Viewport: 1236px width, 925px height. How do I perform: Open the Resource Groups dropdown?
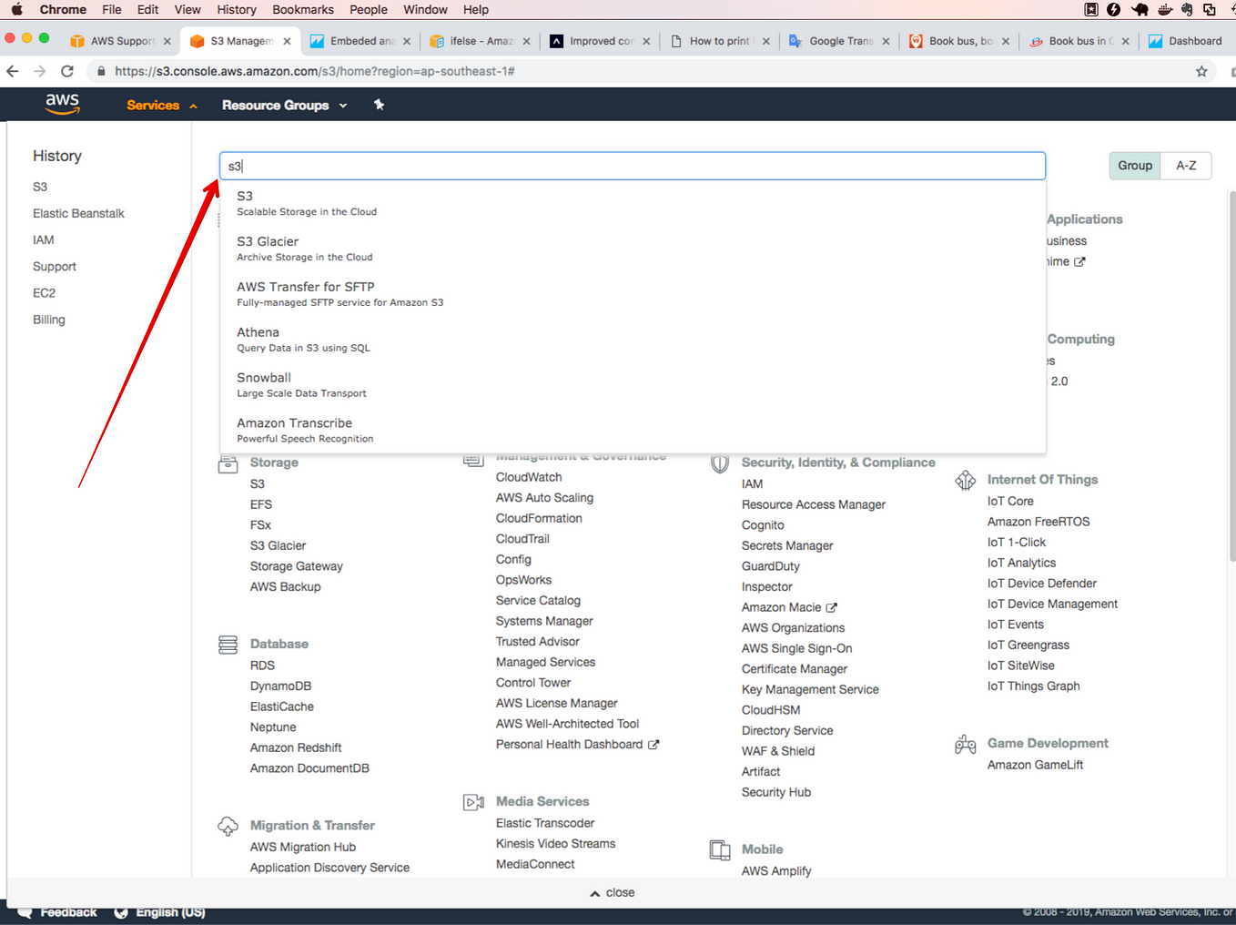point(284,105)
